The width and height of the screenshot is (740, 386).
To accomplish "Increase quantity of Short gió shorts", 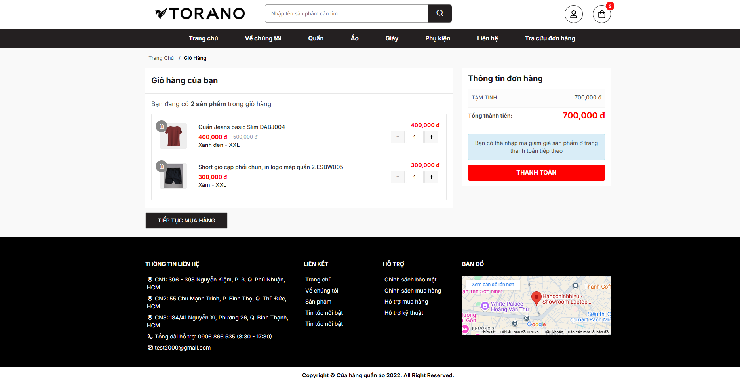I will [431, 177].
